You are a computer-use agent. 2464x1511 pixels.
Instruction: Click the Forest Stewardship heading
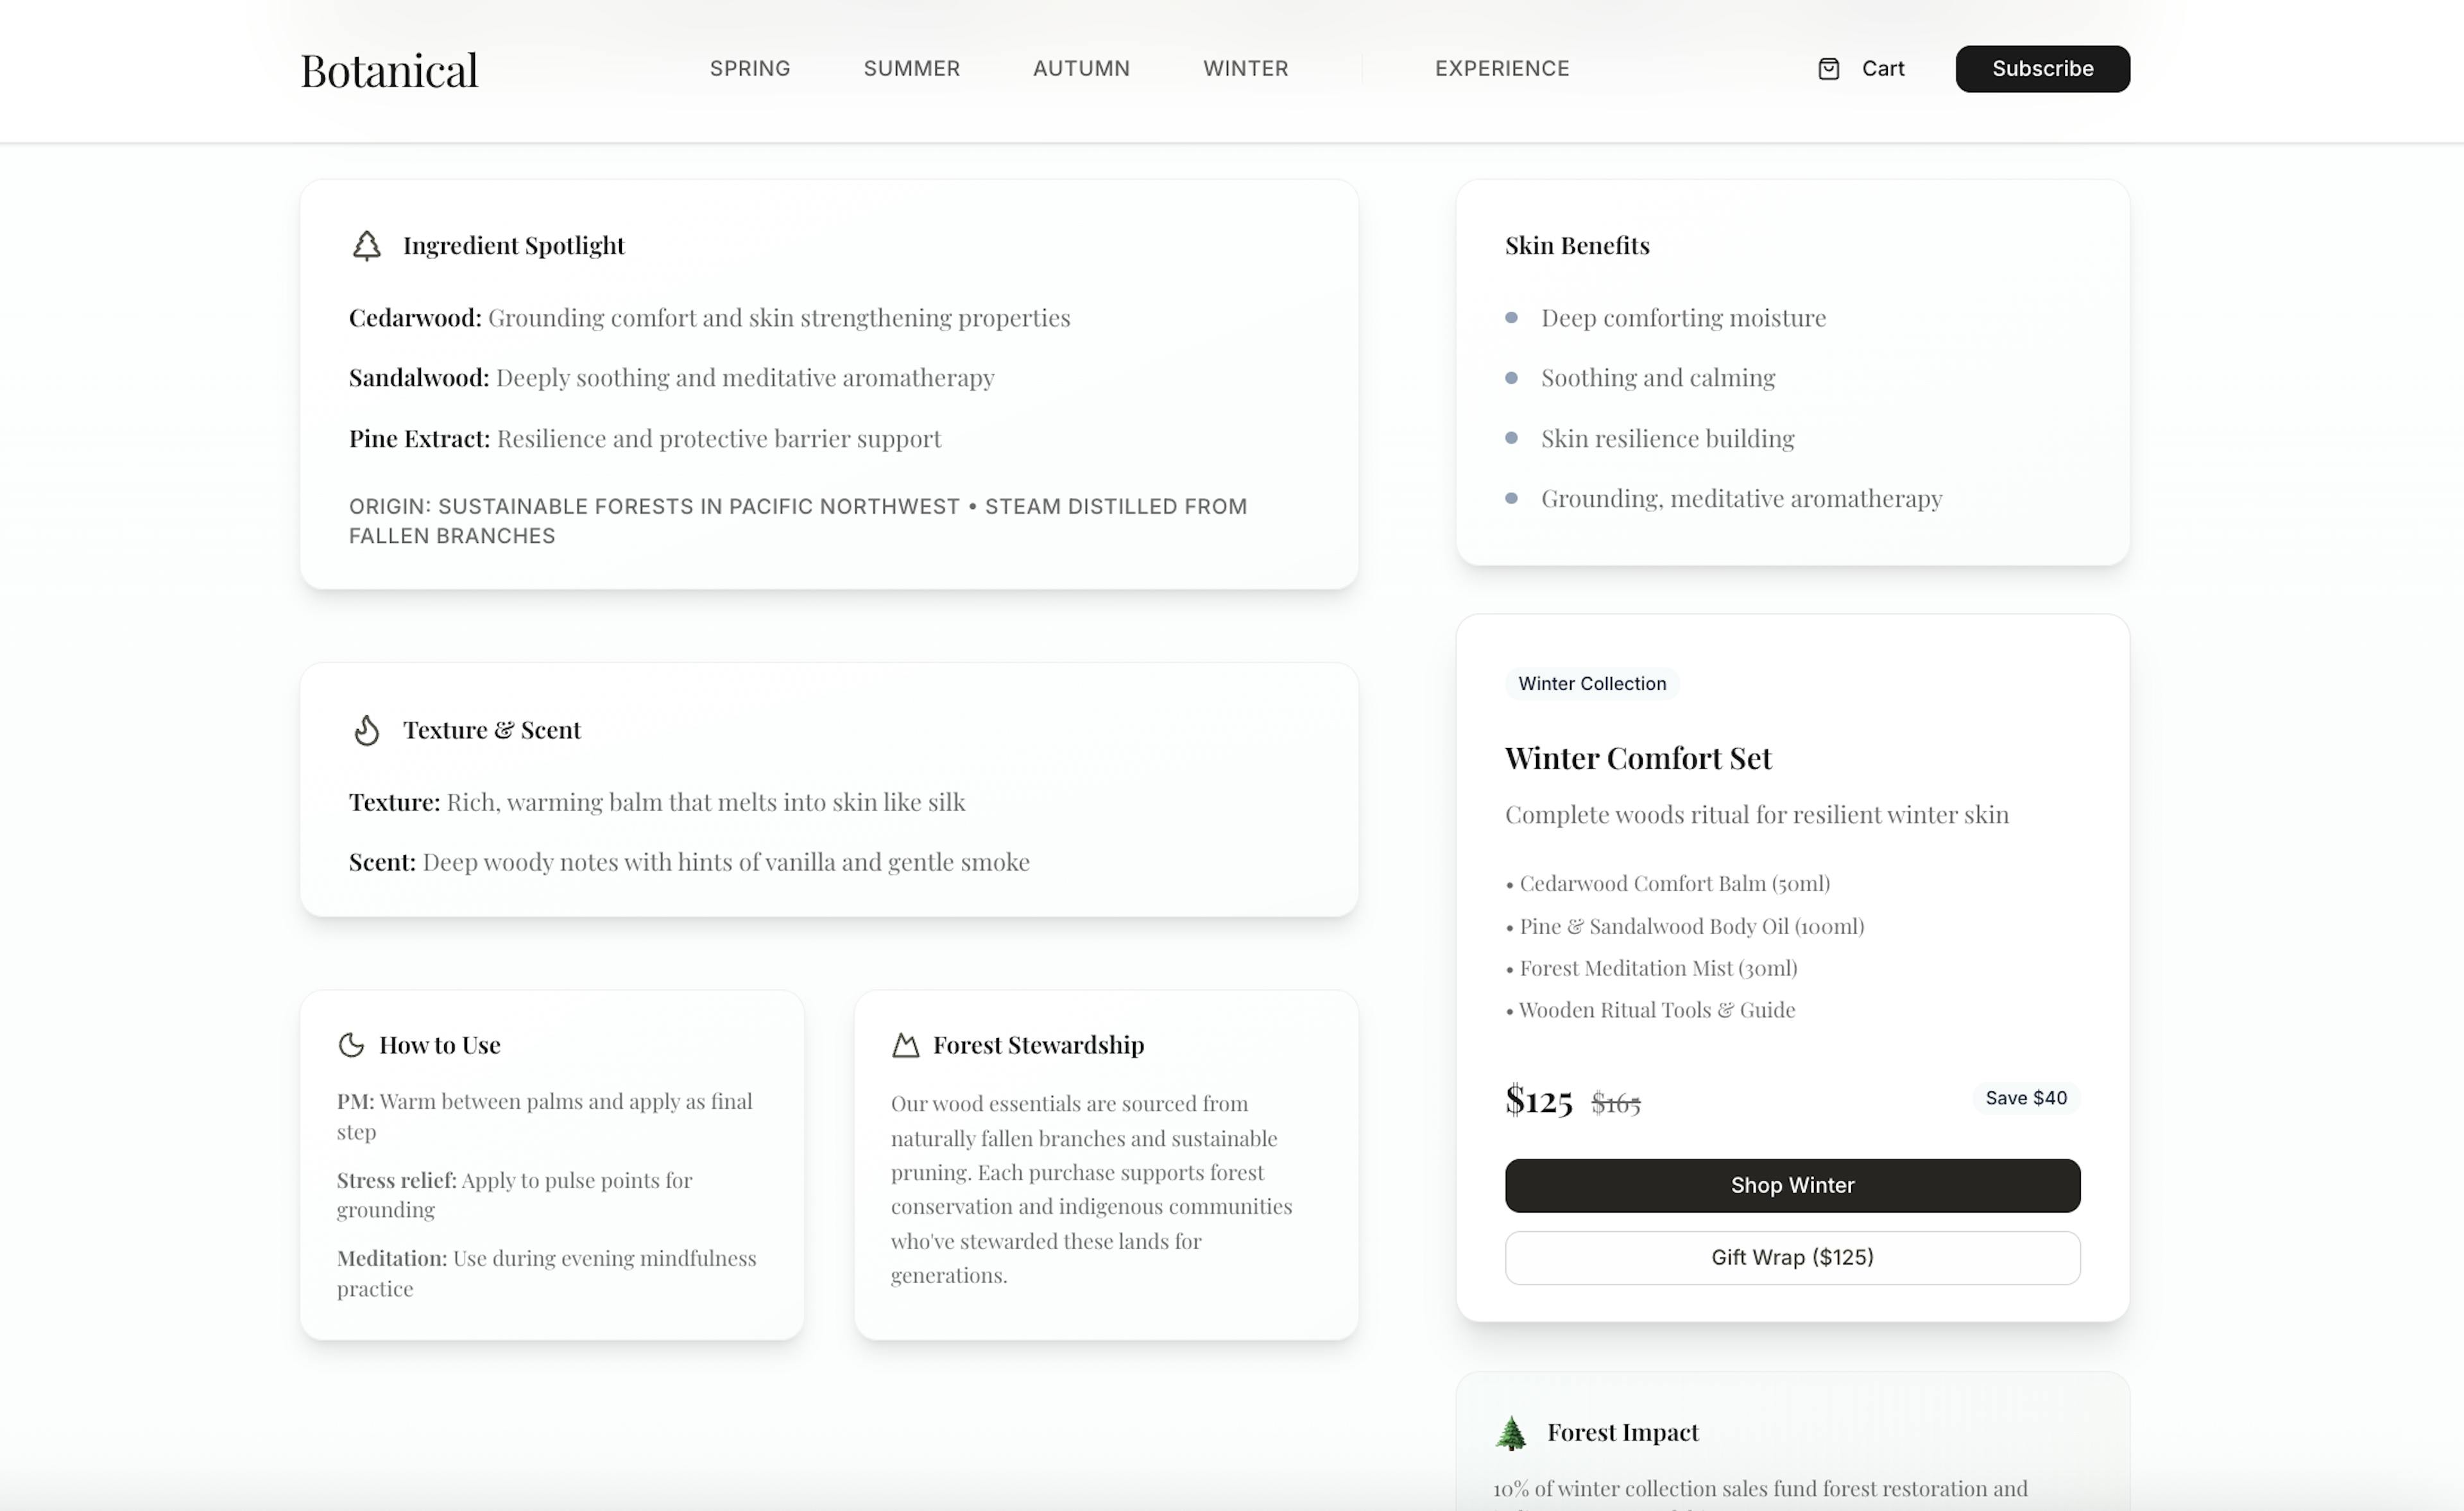tap(1038, 1045)
